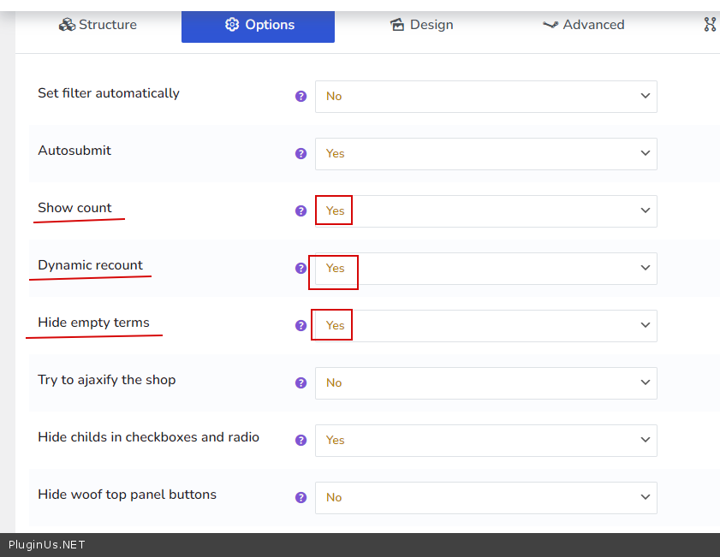Expand Hide woof top panel buttons dropdown

tap(485, 498)
